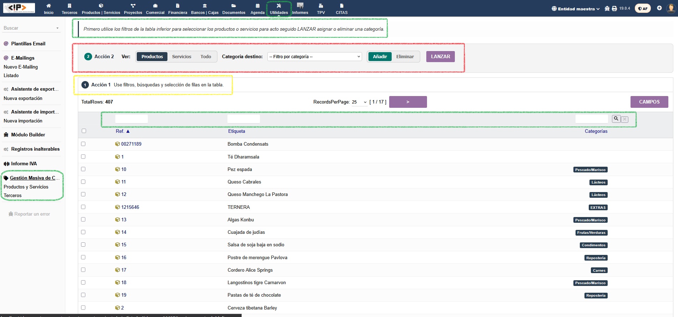The width and height of the screenshot is (678, 317).
Task: Open the Productos | Servicios module
Action: click(x=101, y=9)
